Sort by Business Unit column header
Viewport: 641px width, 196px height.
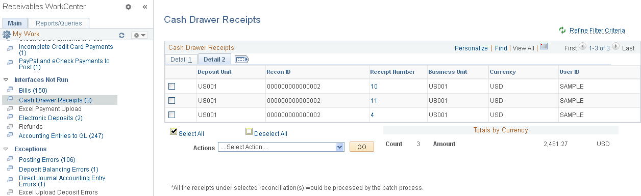[x=448, y=72]
